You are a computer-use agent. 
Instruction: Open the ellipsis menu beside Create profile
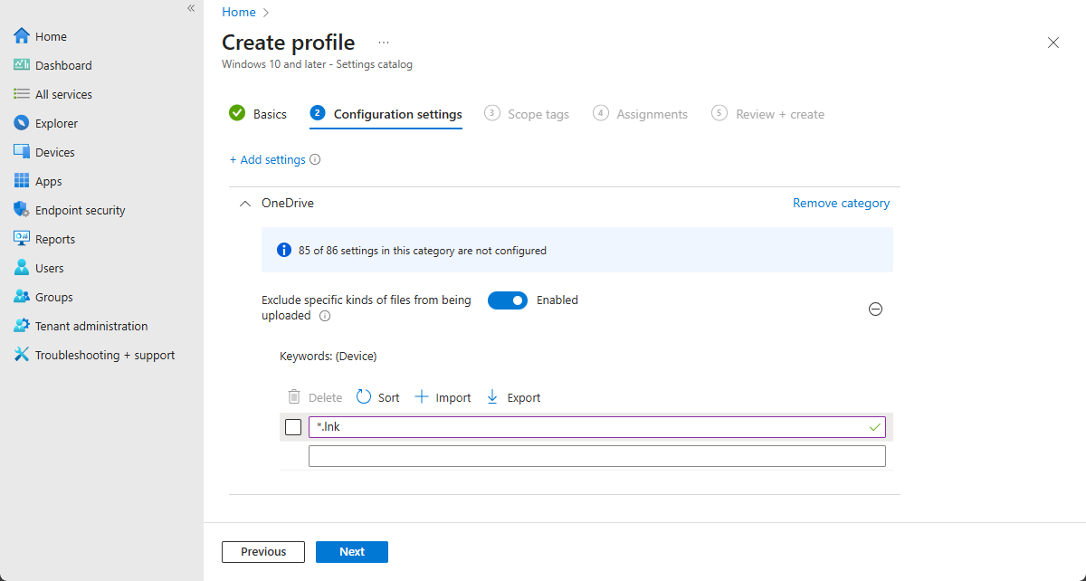point(384,43)
